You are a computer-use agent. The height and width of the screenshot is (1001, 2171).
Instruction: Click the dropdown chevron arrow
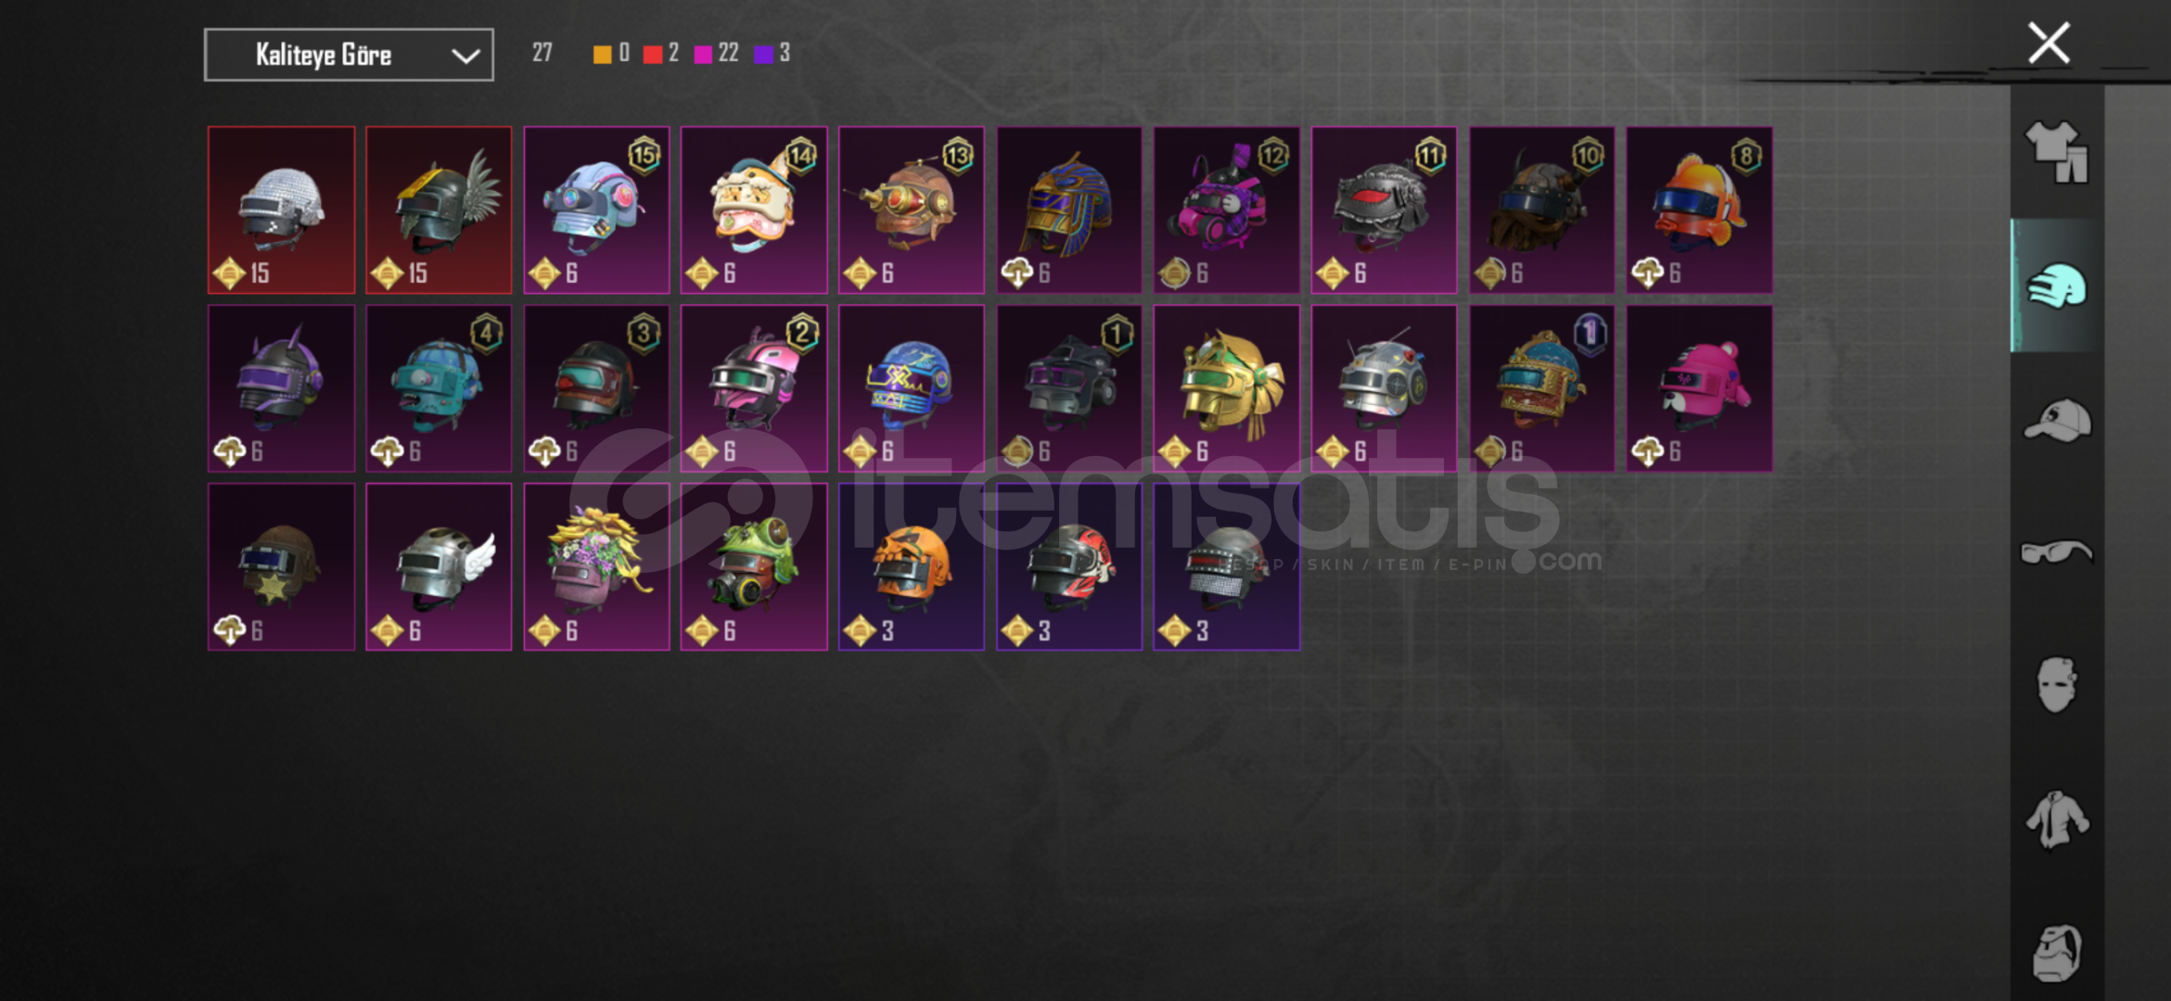click(465, 56)
